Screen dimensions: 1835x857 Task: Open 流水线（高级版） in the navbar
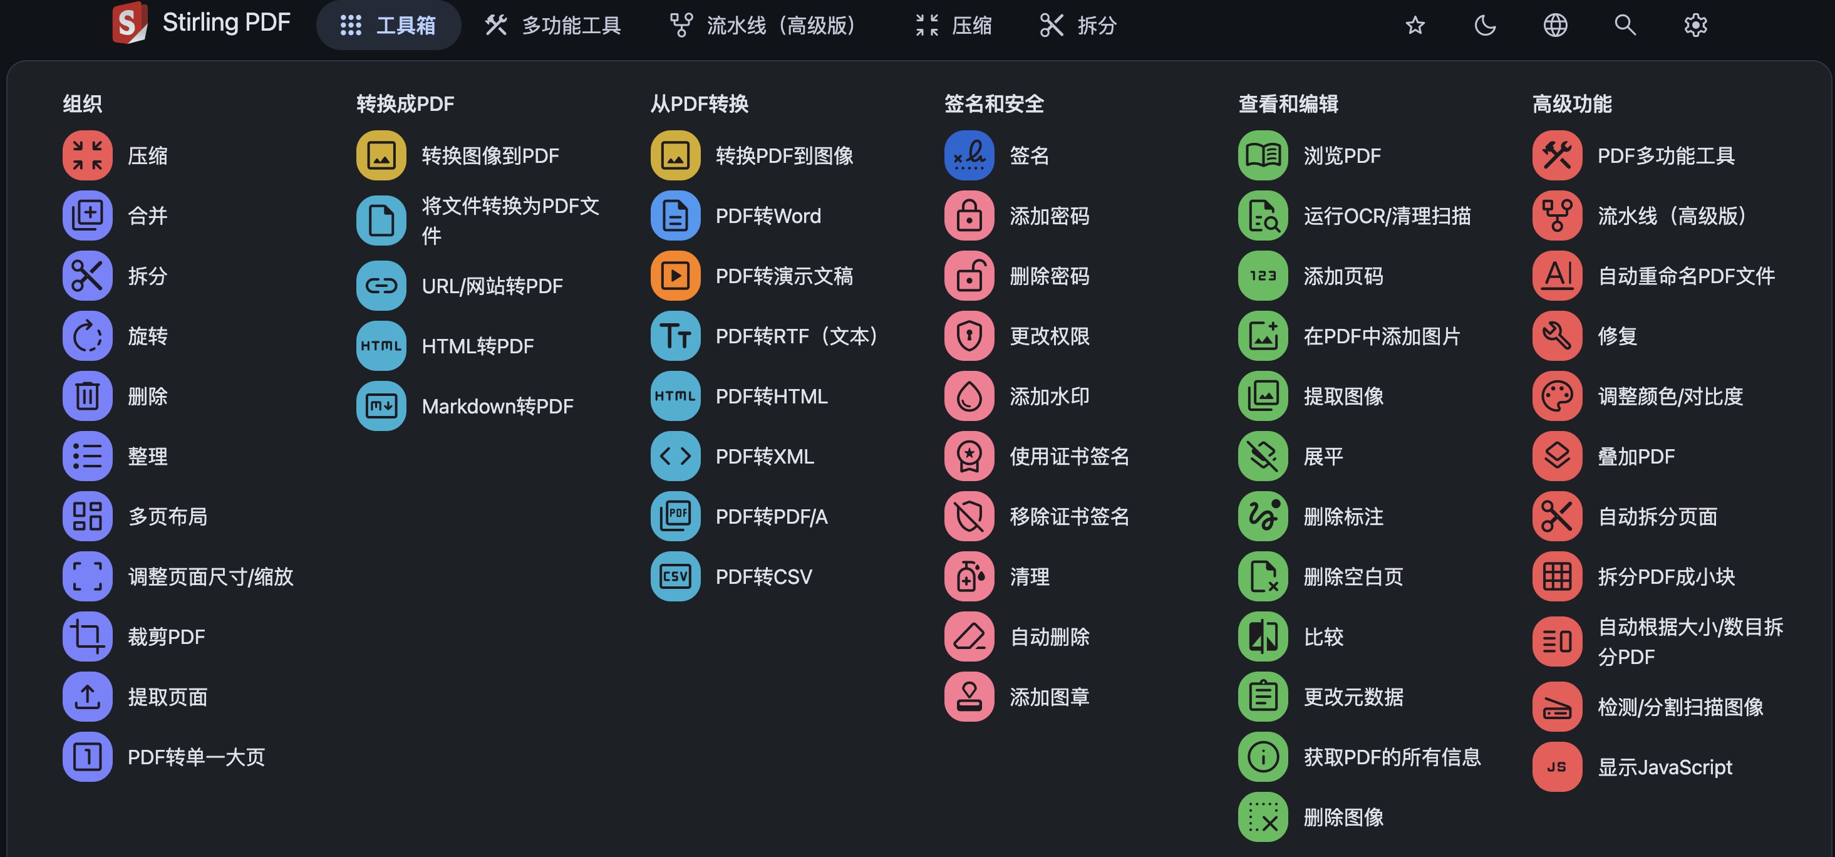click(x=763, y=26)
